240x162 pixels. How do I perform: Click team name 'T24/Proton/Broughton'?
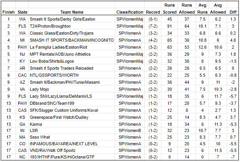pyautogui.click(x=50, y=26)
